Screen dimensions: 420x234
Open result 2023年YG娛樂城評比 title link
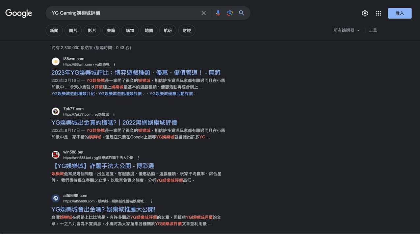pyautogui.click(x=136, y=73)
